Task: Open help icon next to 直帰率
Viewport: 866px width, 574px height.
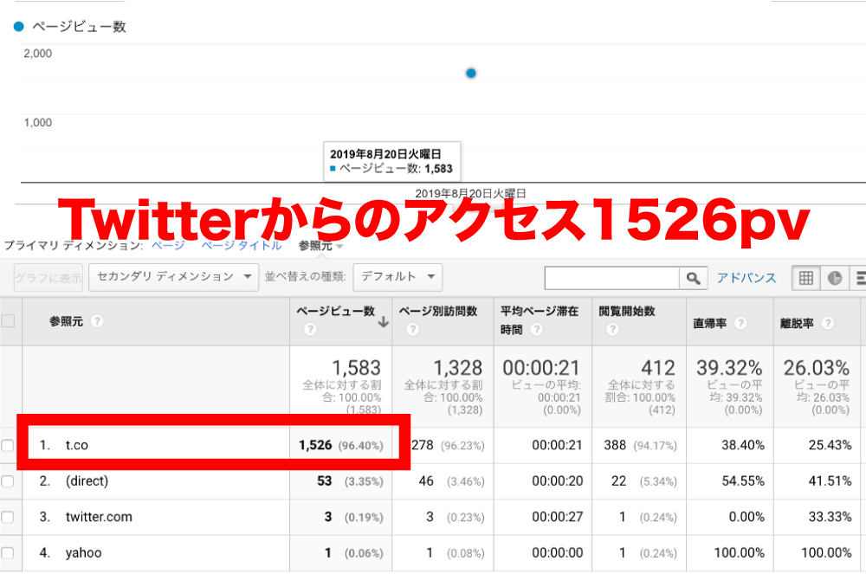Action: pyautogui.click(x=740, y=323)
